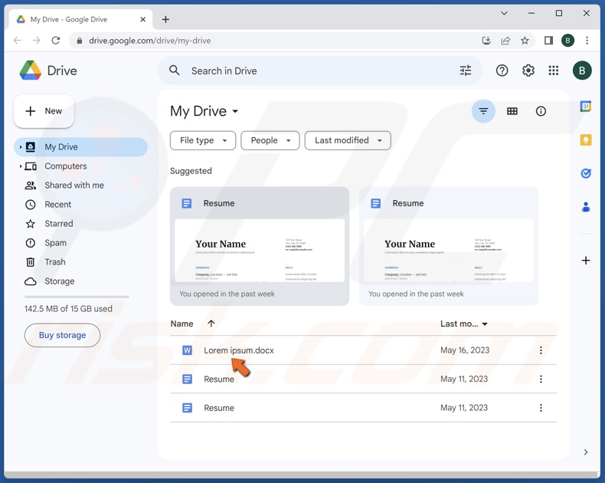
Task: Open Chrome profile B avatar
Action: pos(567,41)
